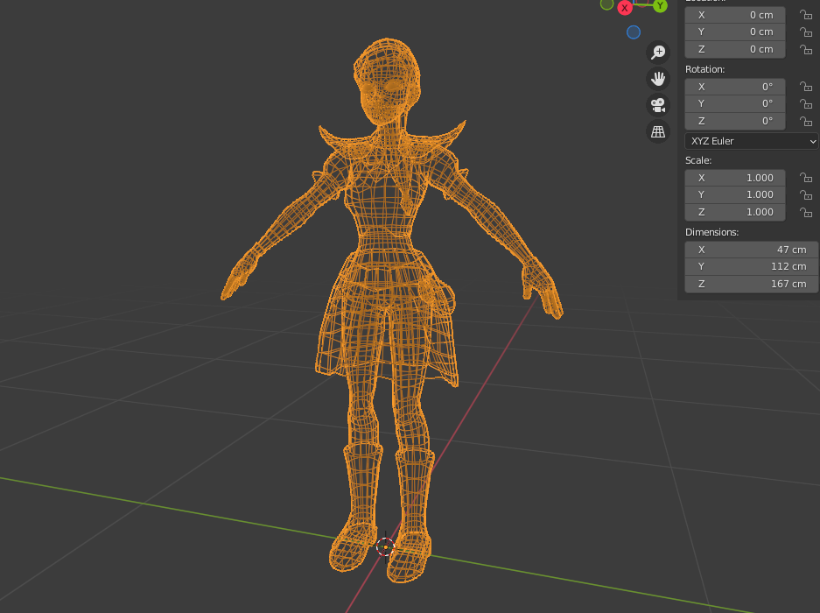
Task: Click the Location Y field showing 0 cm
Action: [x=735, y=32]
